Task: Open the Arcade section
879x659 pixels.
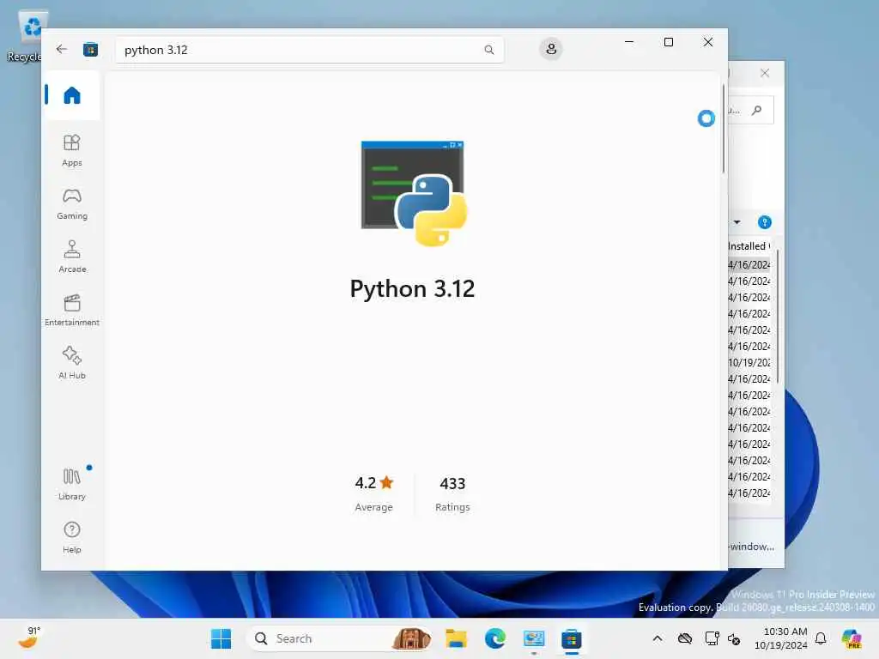Action: click(x=72, y=257)
